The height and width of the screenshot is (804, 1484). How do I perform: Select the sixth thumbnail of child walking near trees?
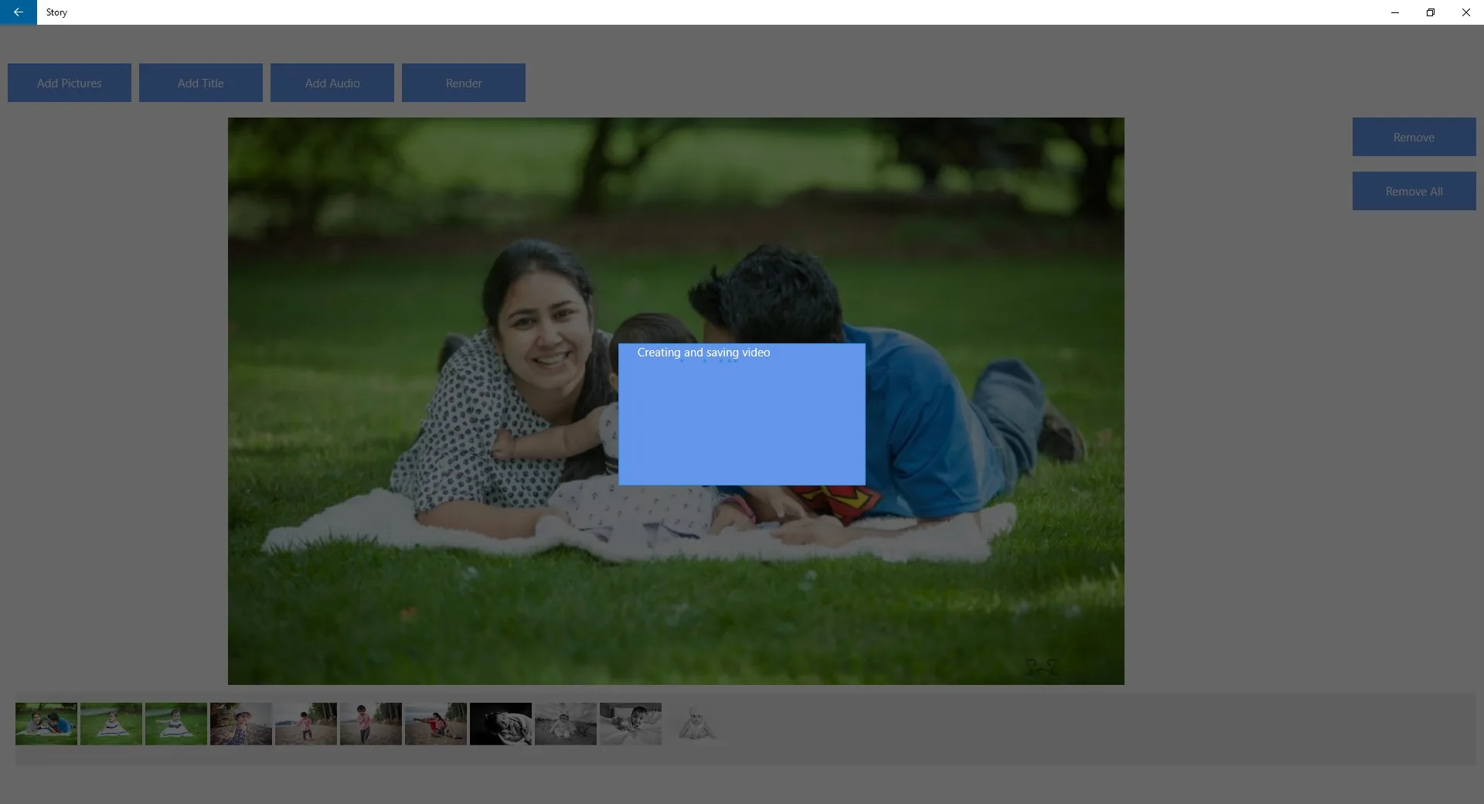coord(371,724)
